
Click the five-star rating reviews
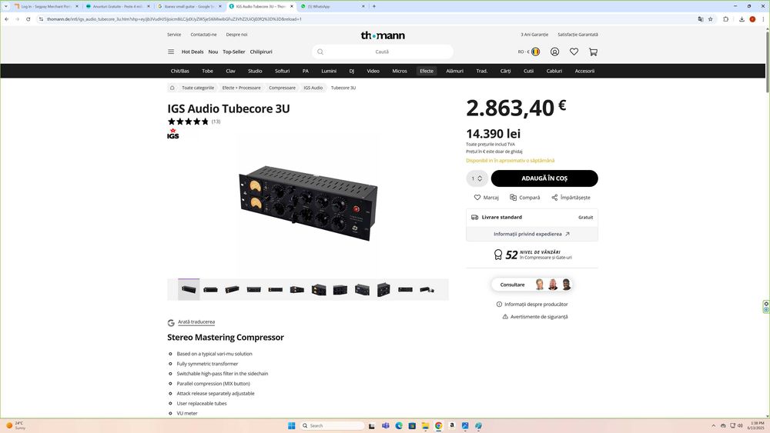point(188,122)
